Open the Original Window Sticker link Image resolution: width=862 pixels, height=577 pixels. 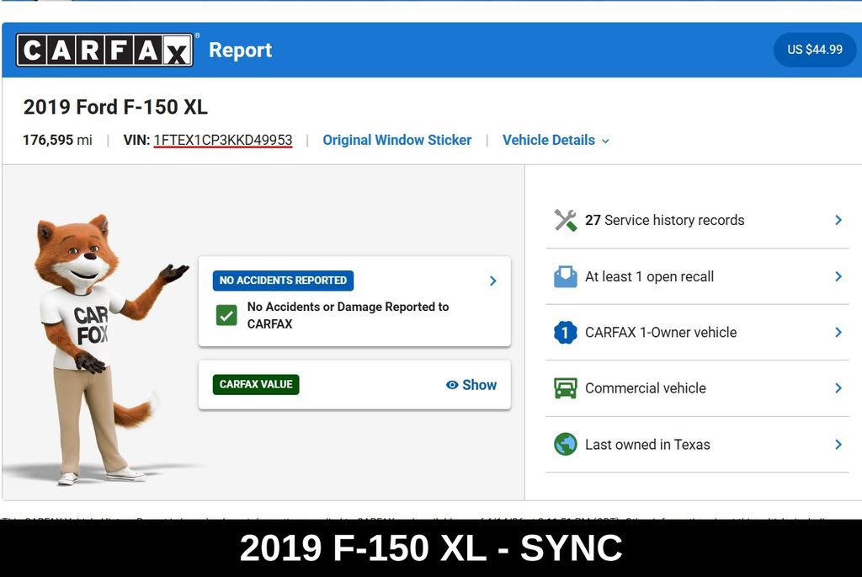(397, 141)
